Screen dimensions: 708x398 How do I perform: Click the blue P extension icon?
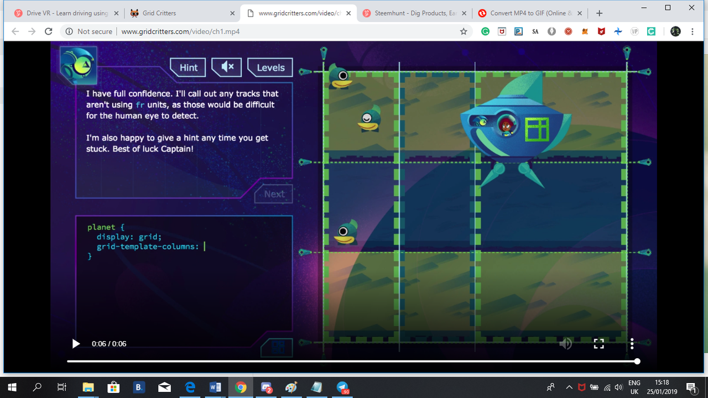tap(518, 32)
